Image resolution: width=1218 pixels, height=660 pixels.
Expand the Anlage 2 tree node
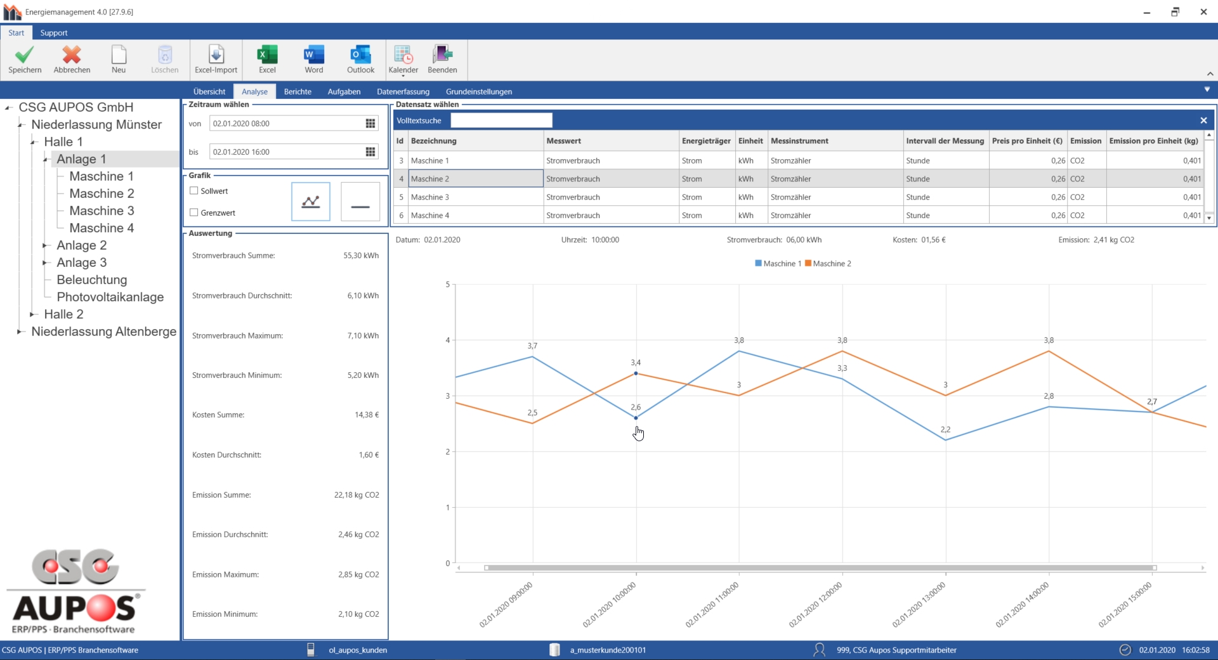click(x=46, y=245)
